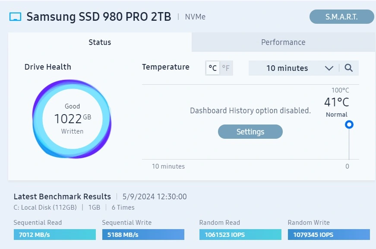Click the 1022 GB Written value
The image size is (376, 249).
(x=73, y=118)
